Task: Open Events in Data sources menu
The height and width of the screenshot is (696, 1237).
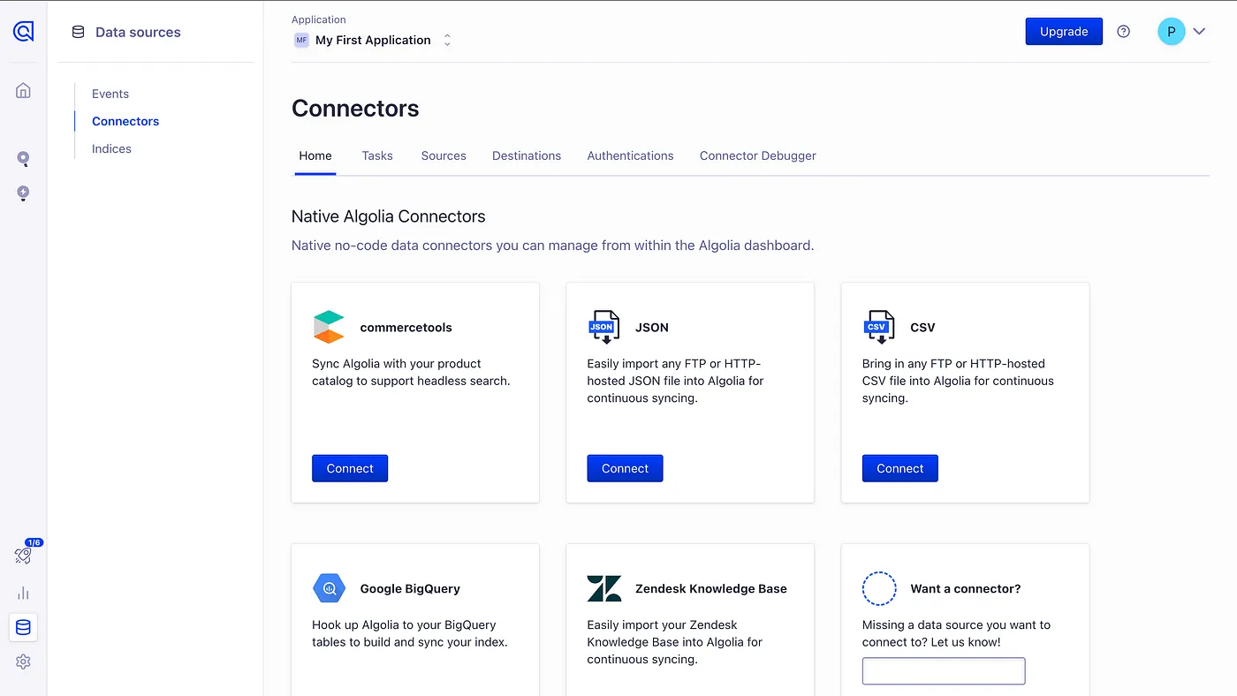Action: pyautogui.click(x=110, y=94)
